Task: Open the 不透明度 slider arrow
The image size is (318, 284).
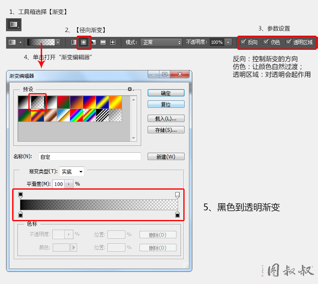Action: [x=228, y=42]
